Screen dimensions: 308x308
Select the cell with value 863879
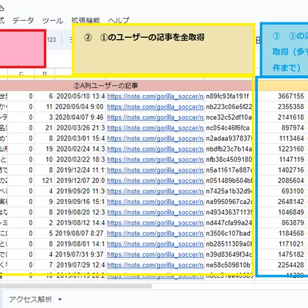tap(281, 223)
